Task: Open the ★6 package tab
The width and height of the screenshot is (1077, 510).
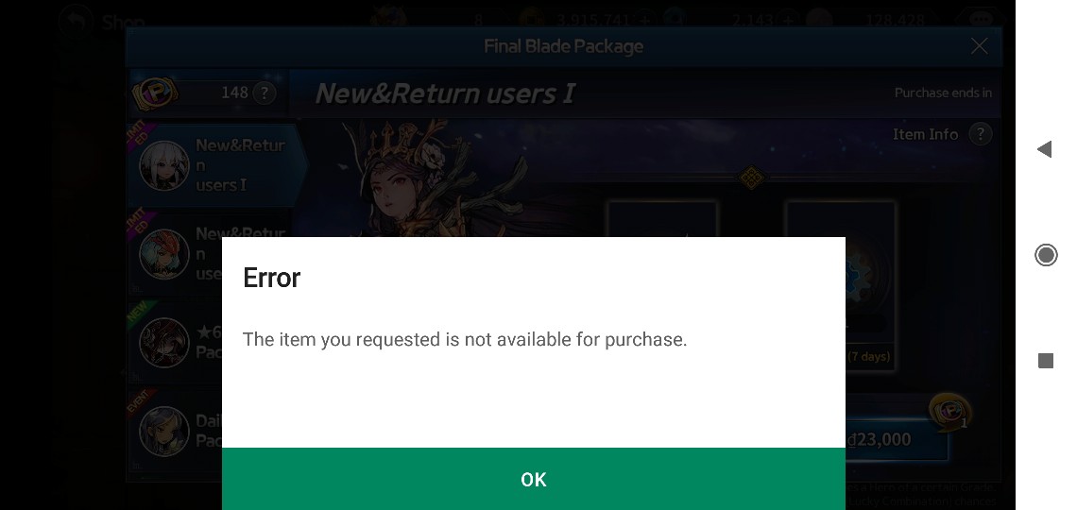Action: tap(176, 342)
